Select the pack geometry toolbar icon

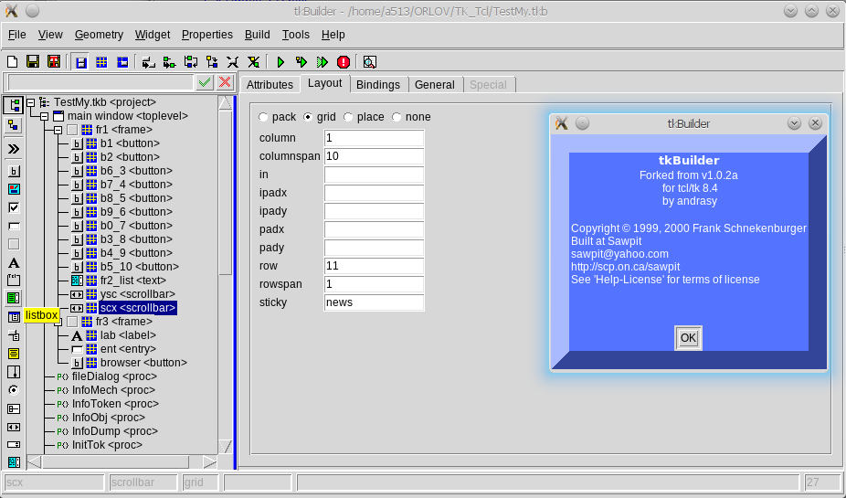[81, 62]
